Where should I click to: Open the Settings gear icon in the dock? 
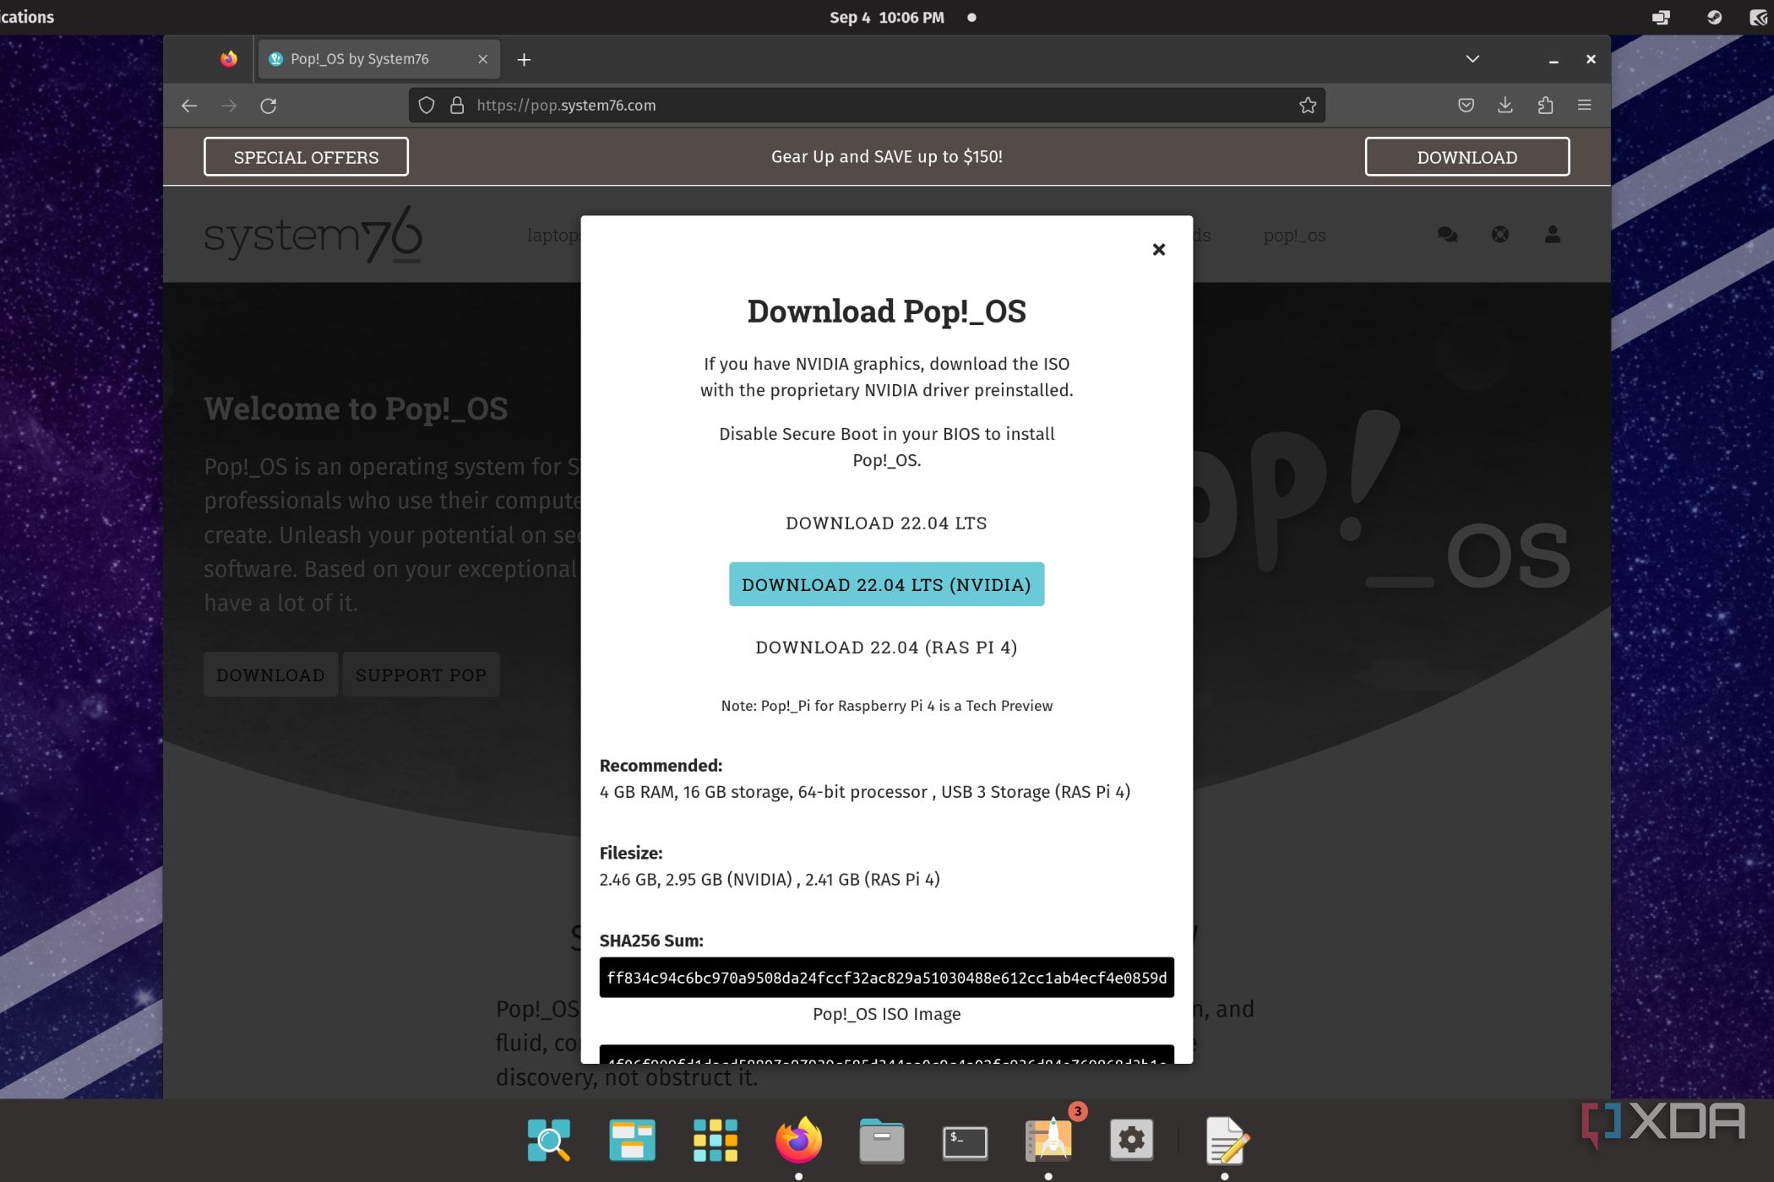coord(1131,1141)
